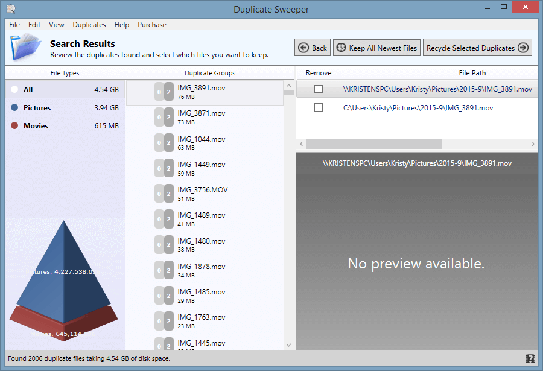Viewport: 543px width, 371px height.
Task: Click status text Found 2006 duplicate files
Action: pyautogui.click(x=89, y=358)
